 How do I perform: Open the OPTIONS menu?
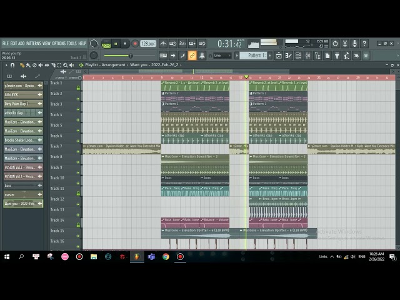[59, 43]
